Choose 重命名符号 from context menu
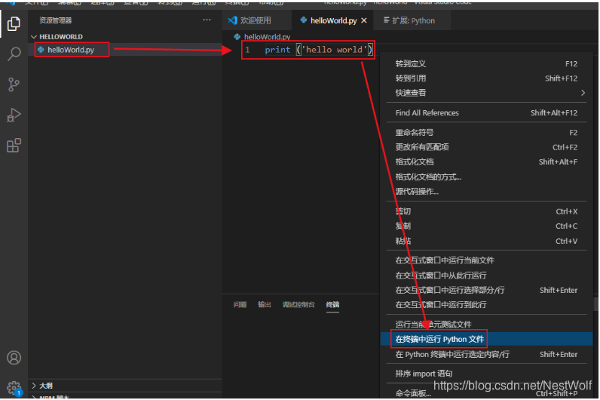Image resolution: width=600 pixels, height=400 pixels. tap(486, 133)
